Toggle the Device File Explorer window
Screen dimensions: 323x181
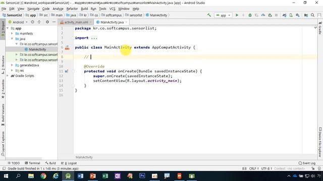320,142
